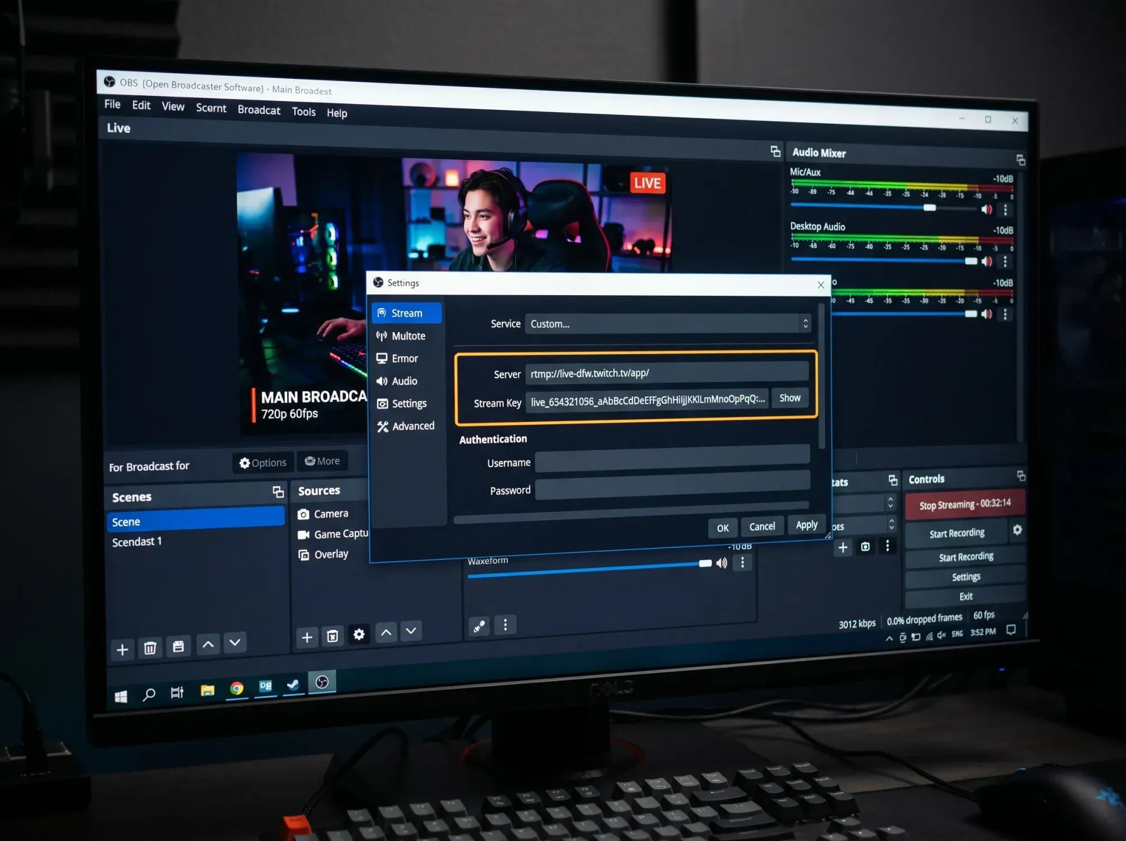Mute the Waxeform audio source
The image size is (1126, 841).
[x=722, y=563]
